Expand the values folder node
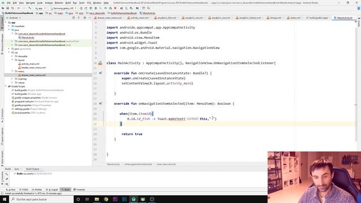361x203 pixels. 12,83
